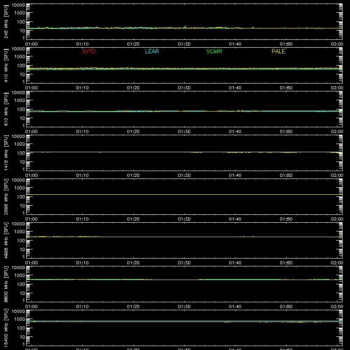This screenshot has height=350, width=350.
Task: Click the yellow flux trace in 2695 MHz plot
Action: click(x=184, y=194)
